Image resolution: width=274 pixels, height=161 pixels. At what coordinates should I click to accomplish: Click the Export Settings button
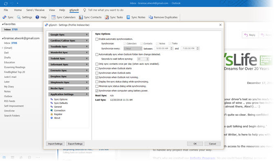pyautogui.click(x=75, y=144)
